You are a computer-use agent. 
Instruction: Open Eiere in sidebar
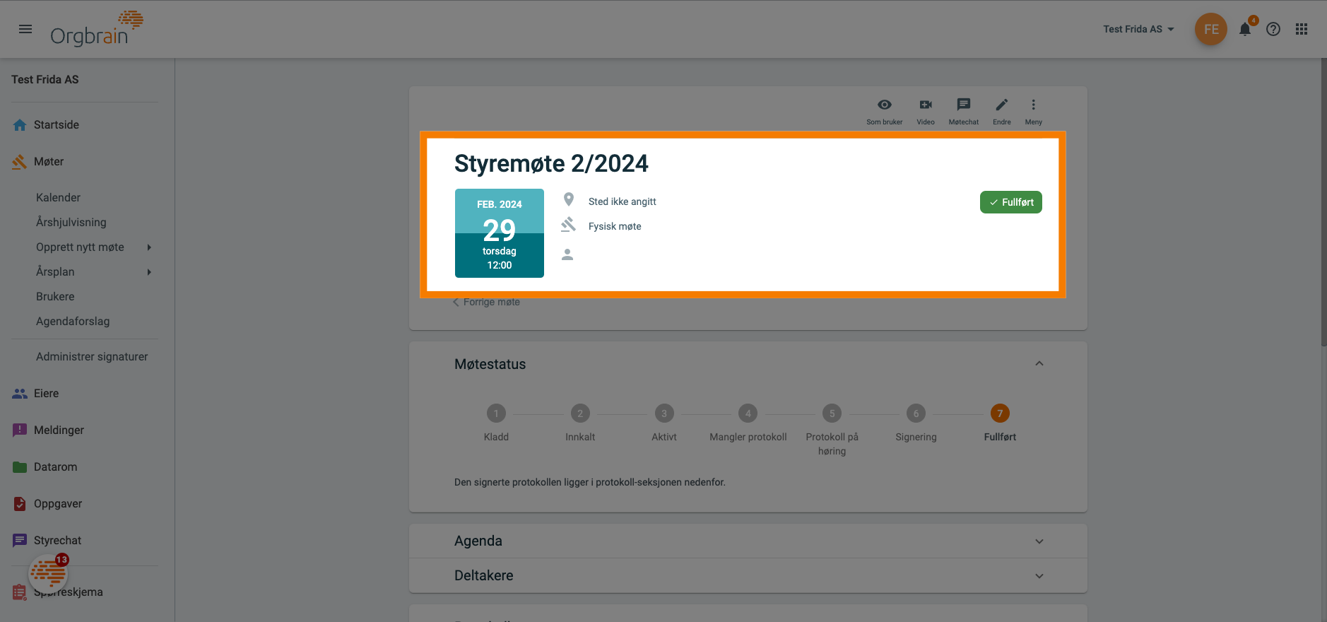pyautogui.click(x=46, y=394)
